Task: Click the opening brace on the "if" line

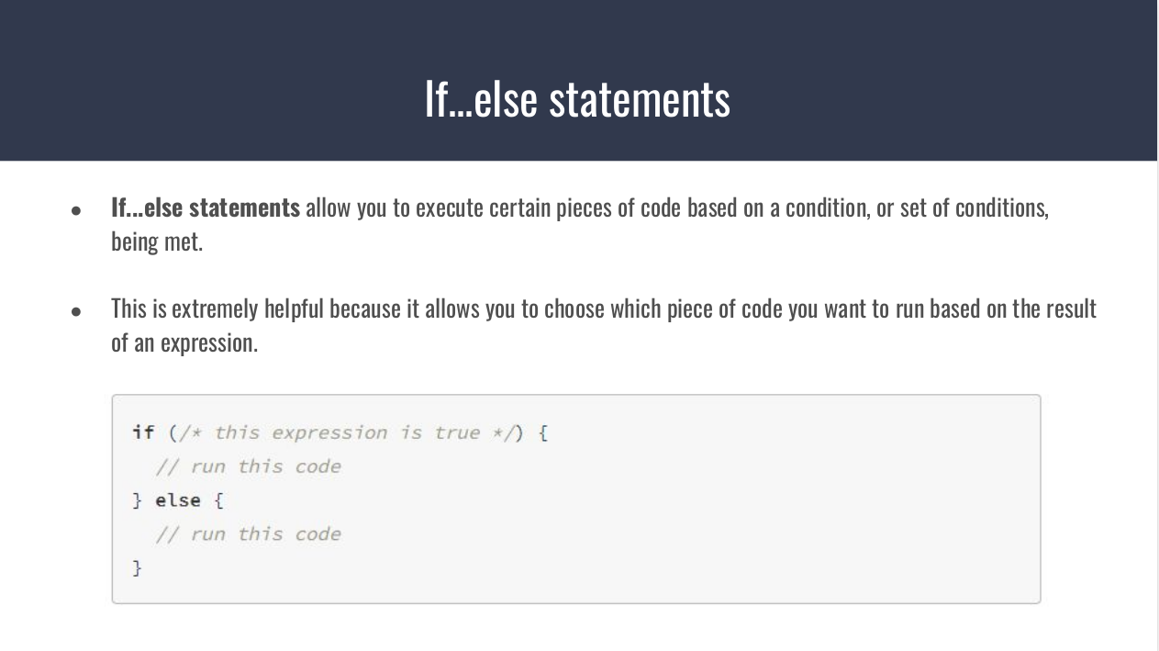Action: tap(543, 432)
